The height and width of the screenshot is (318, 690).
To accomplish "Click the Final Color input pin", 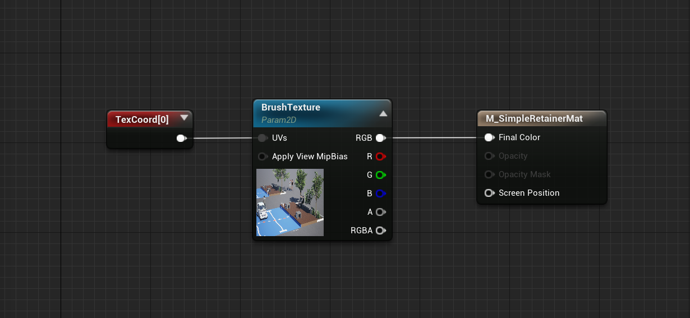I will pyautogui.click(x=489, y=137).
